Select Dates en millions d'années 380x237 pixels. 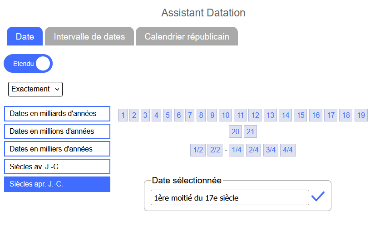pos(57,131)
